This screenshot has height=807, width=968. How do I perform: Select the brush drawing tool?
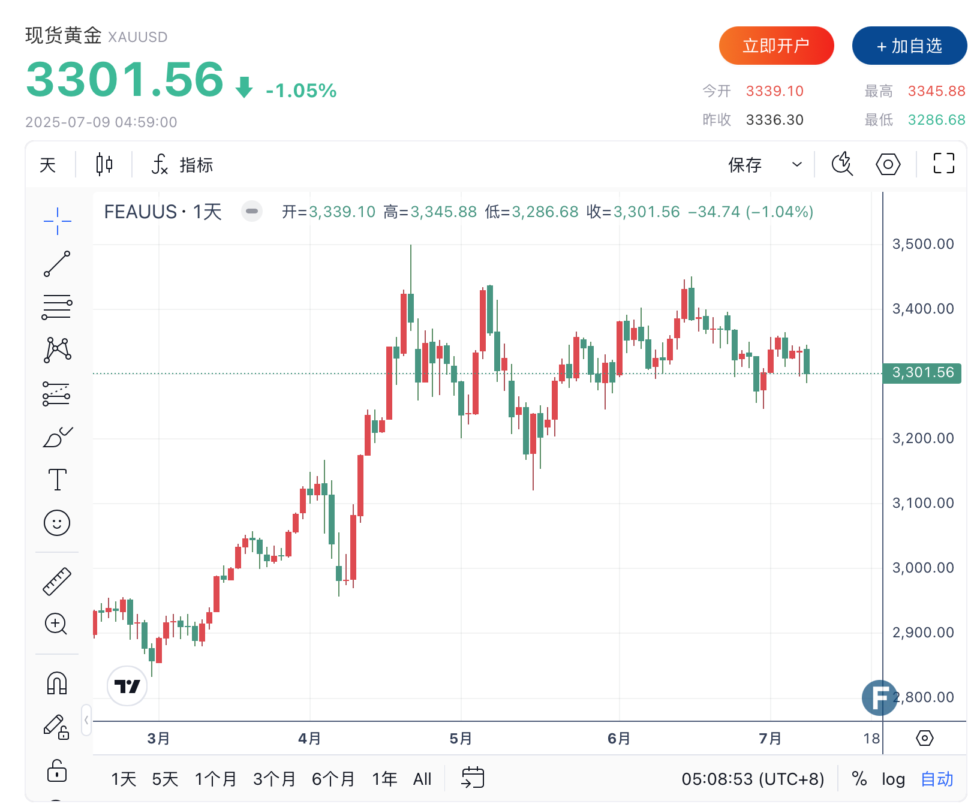click(x=57, y=436)
